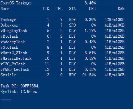The image size is (133, 109).
Task: Click the CPU column header
Action: tap(92, 9)
